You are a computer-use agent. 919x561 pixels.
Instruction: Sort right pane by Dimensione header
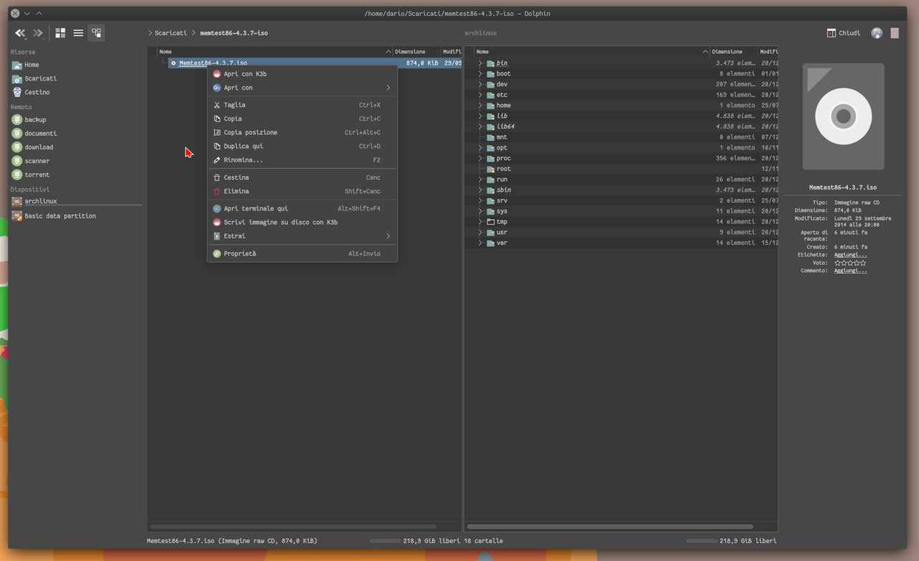pyautogui.click(x=734, y=52)
